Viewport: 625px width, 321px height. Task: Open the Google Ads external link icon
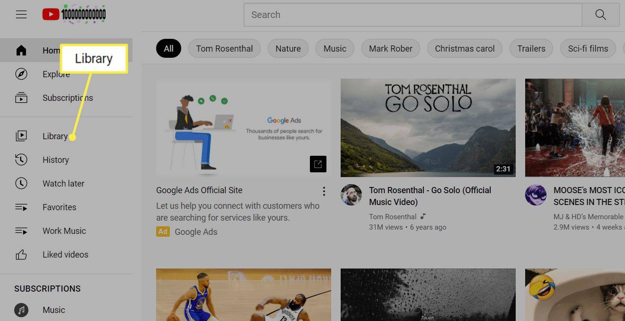[x=318, y=164]
